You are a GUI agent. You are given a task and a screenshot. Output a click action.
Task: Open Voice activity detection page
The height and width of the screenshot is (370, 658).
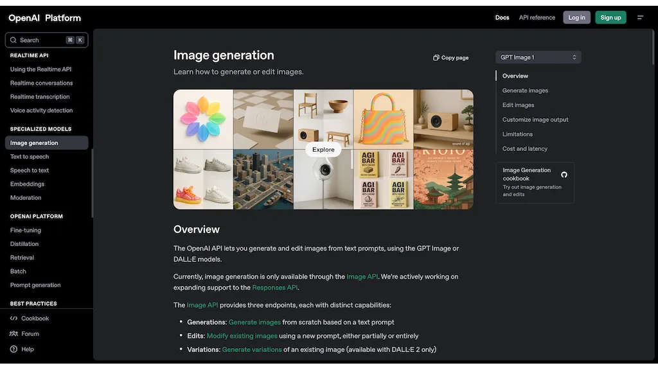coord(41,110)
